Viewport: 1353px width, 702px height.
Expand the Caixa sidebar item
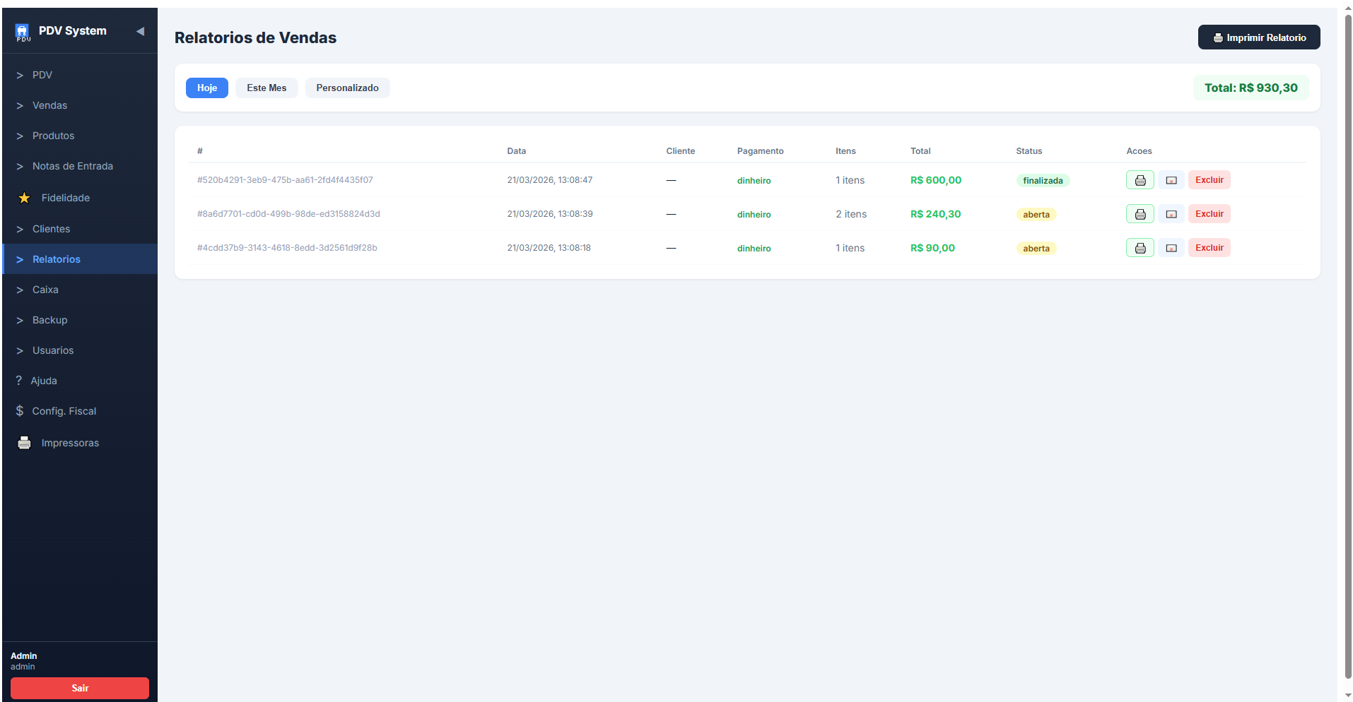click(x=45, y=290)
